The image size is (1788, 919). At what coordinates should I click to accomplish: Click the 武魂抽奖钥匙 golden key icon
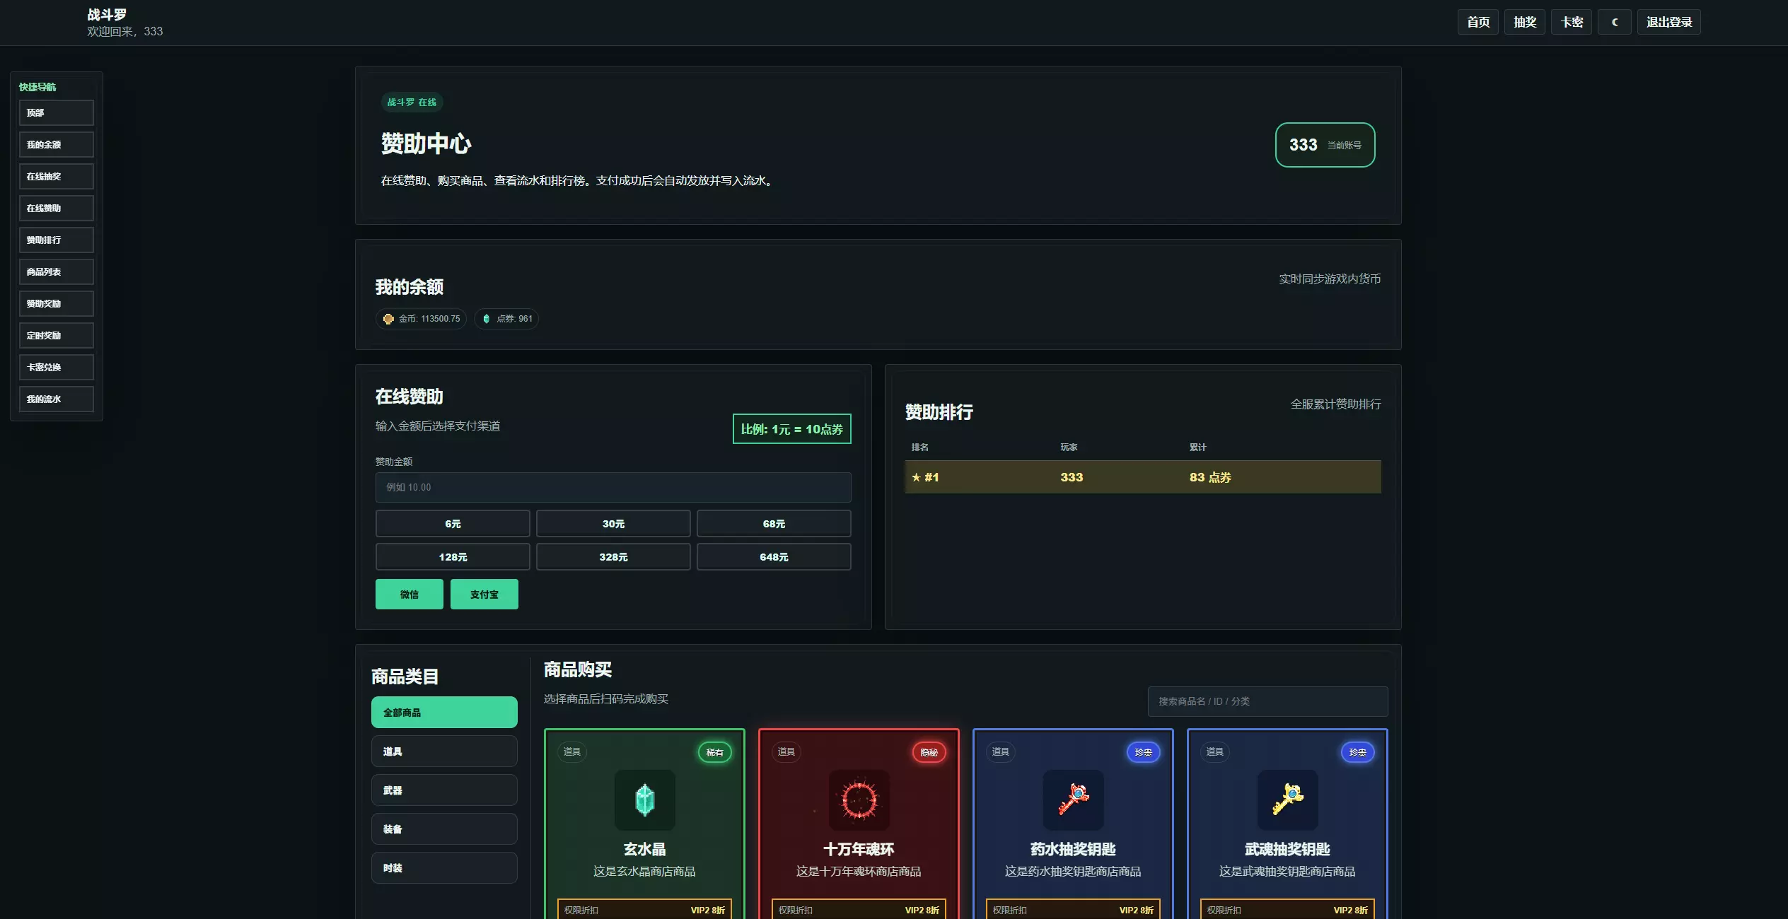1287,800
